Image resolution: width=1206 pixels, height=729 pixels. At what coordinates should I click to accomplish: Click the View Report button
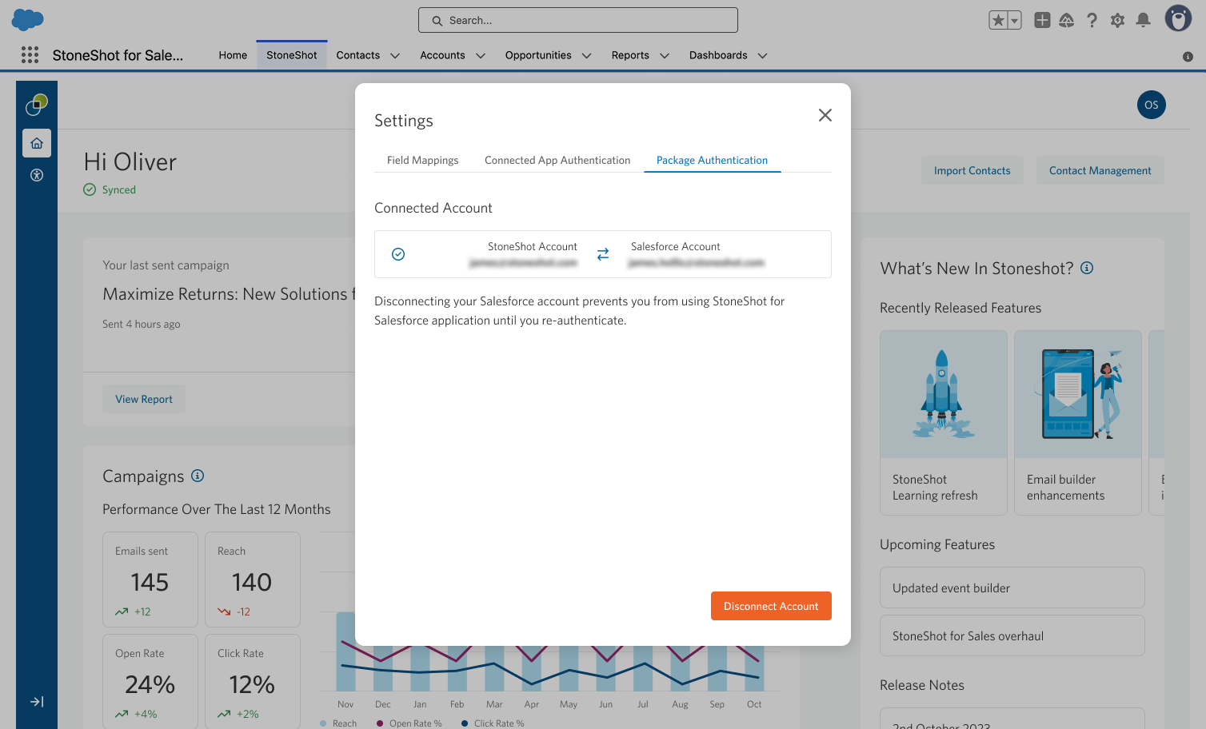click(x=144, y=399)
